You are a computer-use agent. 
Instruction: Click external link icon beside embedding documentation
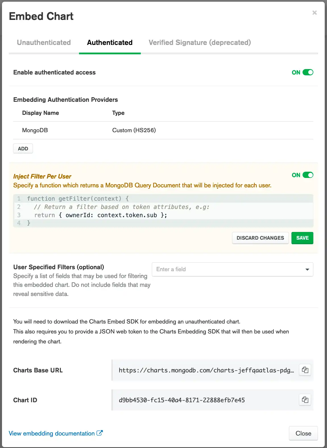pyautogui.click(x=100, y=433)
